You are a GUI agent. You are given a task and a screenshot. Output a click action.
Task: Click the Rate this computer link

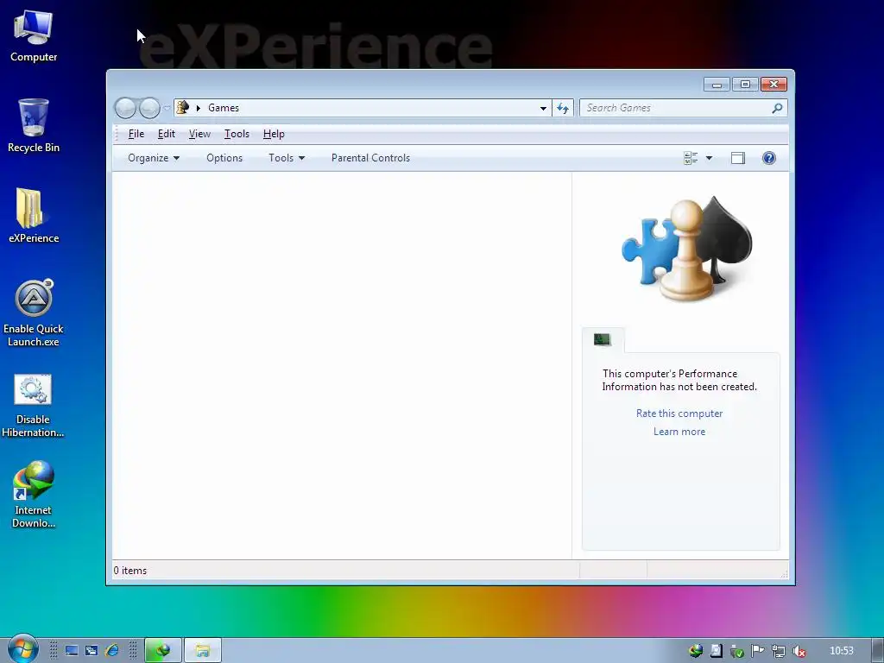point(679,414)
